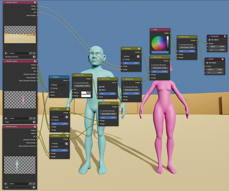Unlink scene with X in Obj2 node

34,118
